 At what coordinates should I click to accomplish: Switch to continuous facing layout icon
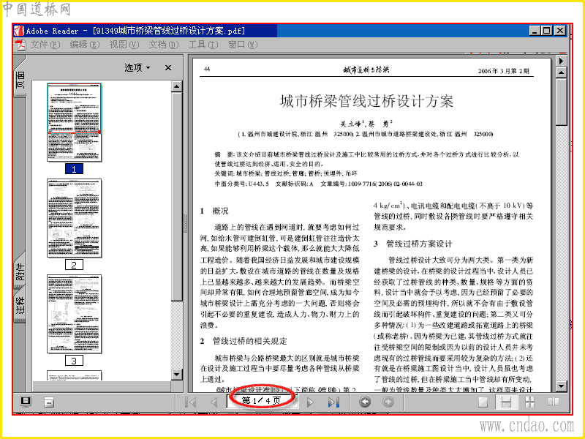[x=529, y=402]
